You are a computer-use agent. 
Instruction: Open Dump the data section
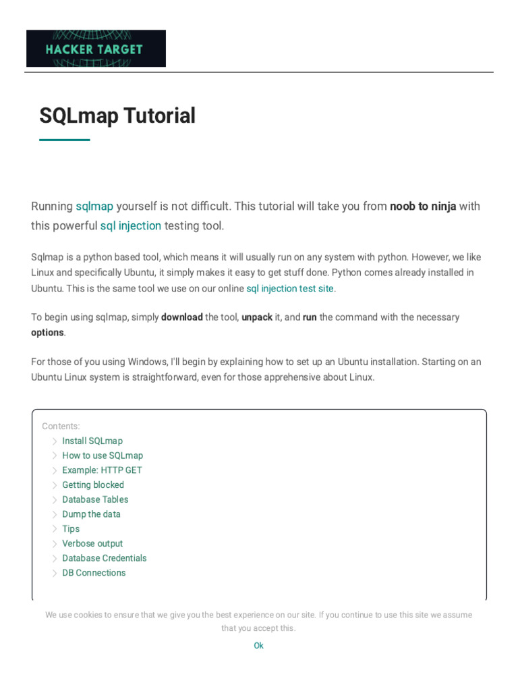click(x=91, y=514)
